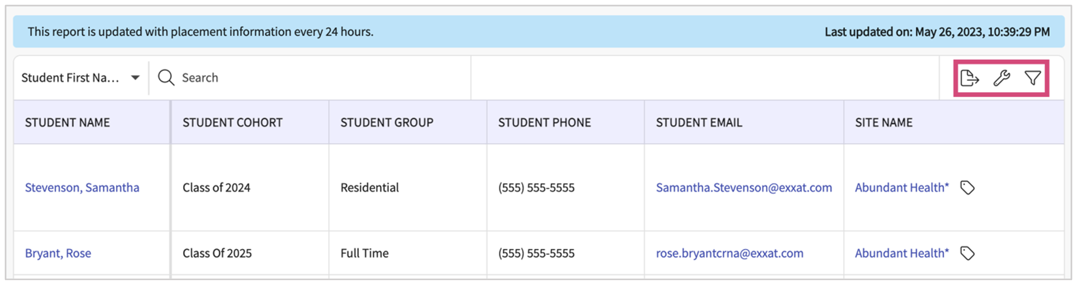Click the export report icon
This screenshot has height=285, width=1077.
pyautogui.click(x=969, y=78)
